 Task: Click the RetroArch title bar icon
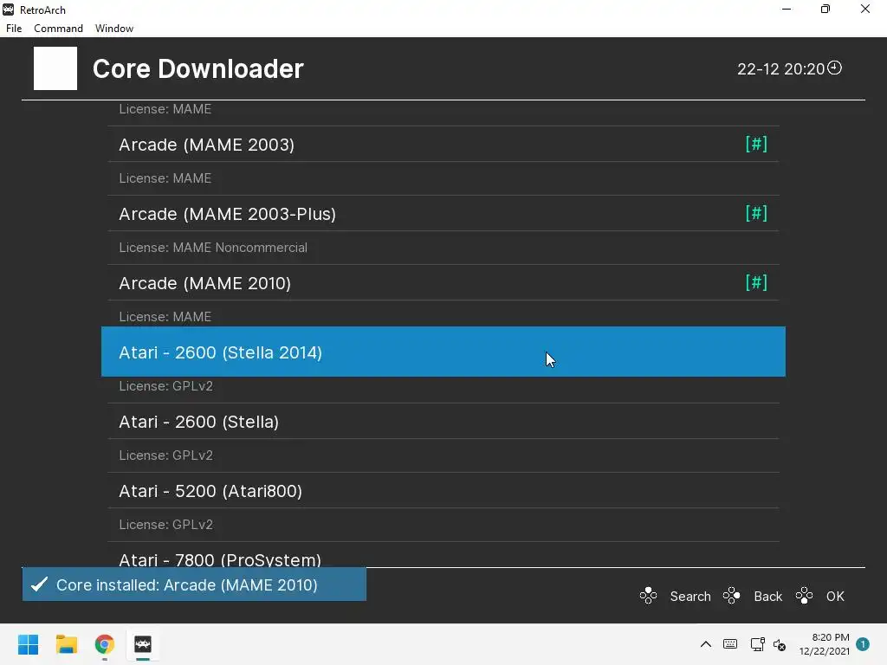[9, 10]
